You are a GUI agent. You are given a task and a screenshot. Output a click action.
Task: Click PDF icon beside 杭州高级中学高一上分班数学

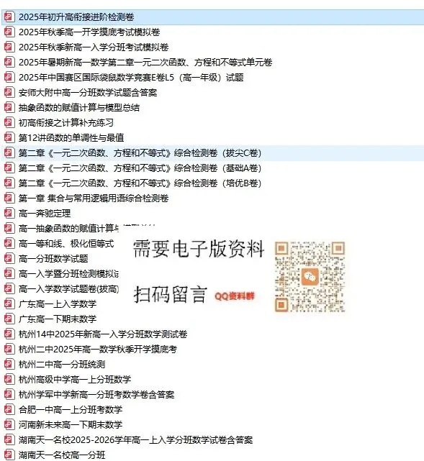[x=9, y=379]
